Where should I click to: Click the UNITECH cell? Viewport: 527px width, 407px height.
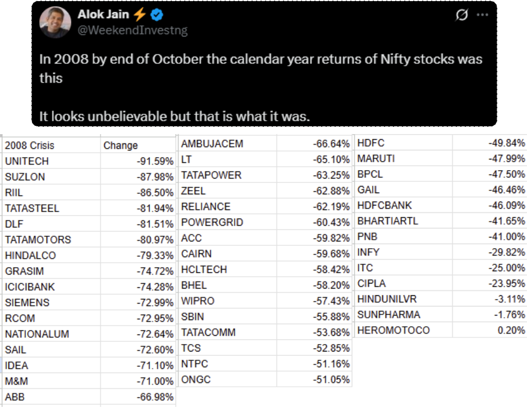(x=27, y=161)
